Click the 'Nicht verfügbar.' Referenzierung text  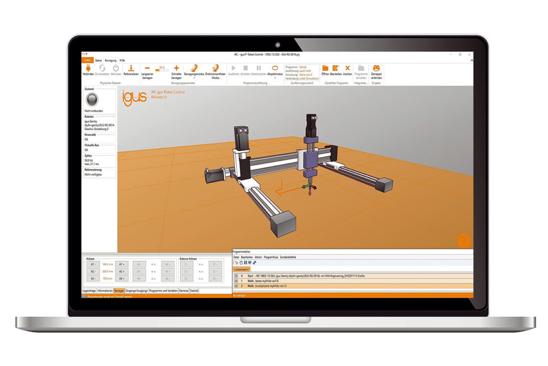(x=93, y=174)
